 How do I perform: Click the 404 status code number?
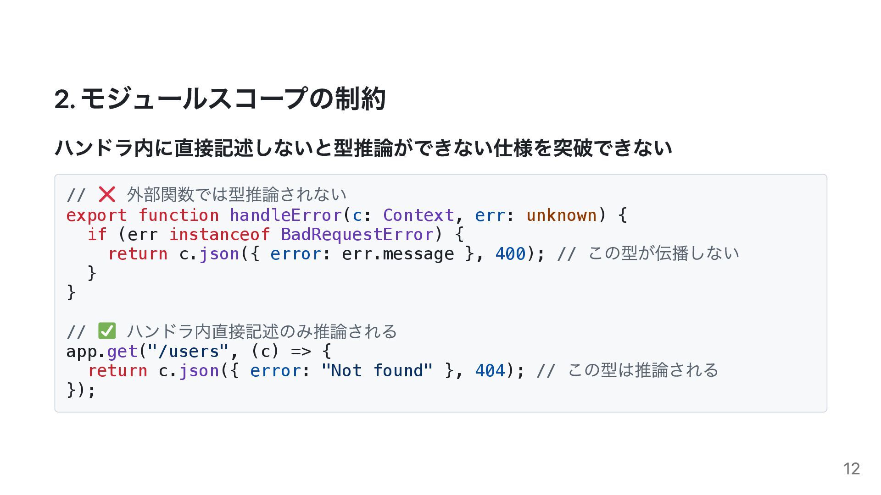(490, 370)
